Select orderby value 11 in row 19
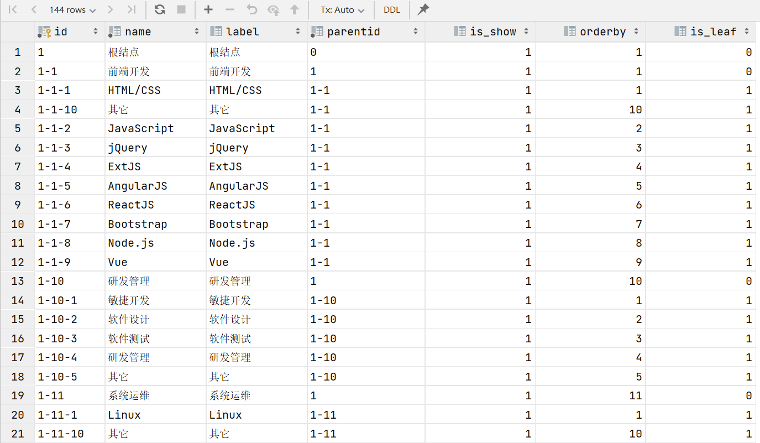This screenshot has width=760, height=443. (590, 395)
